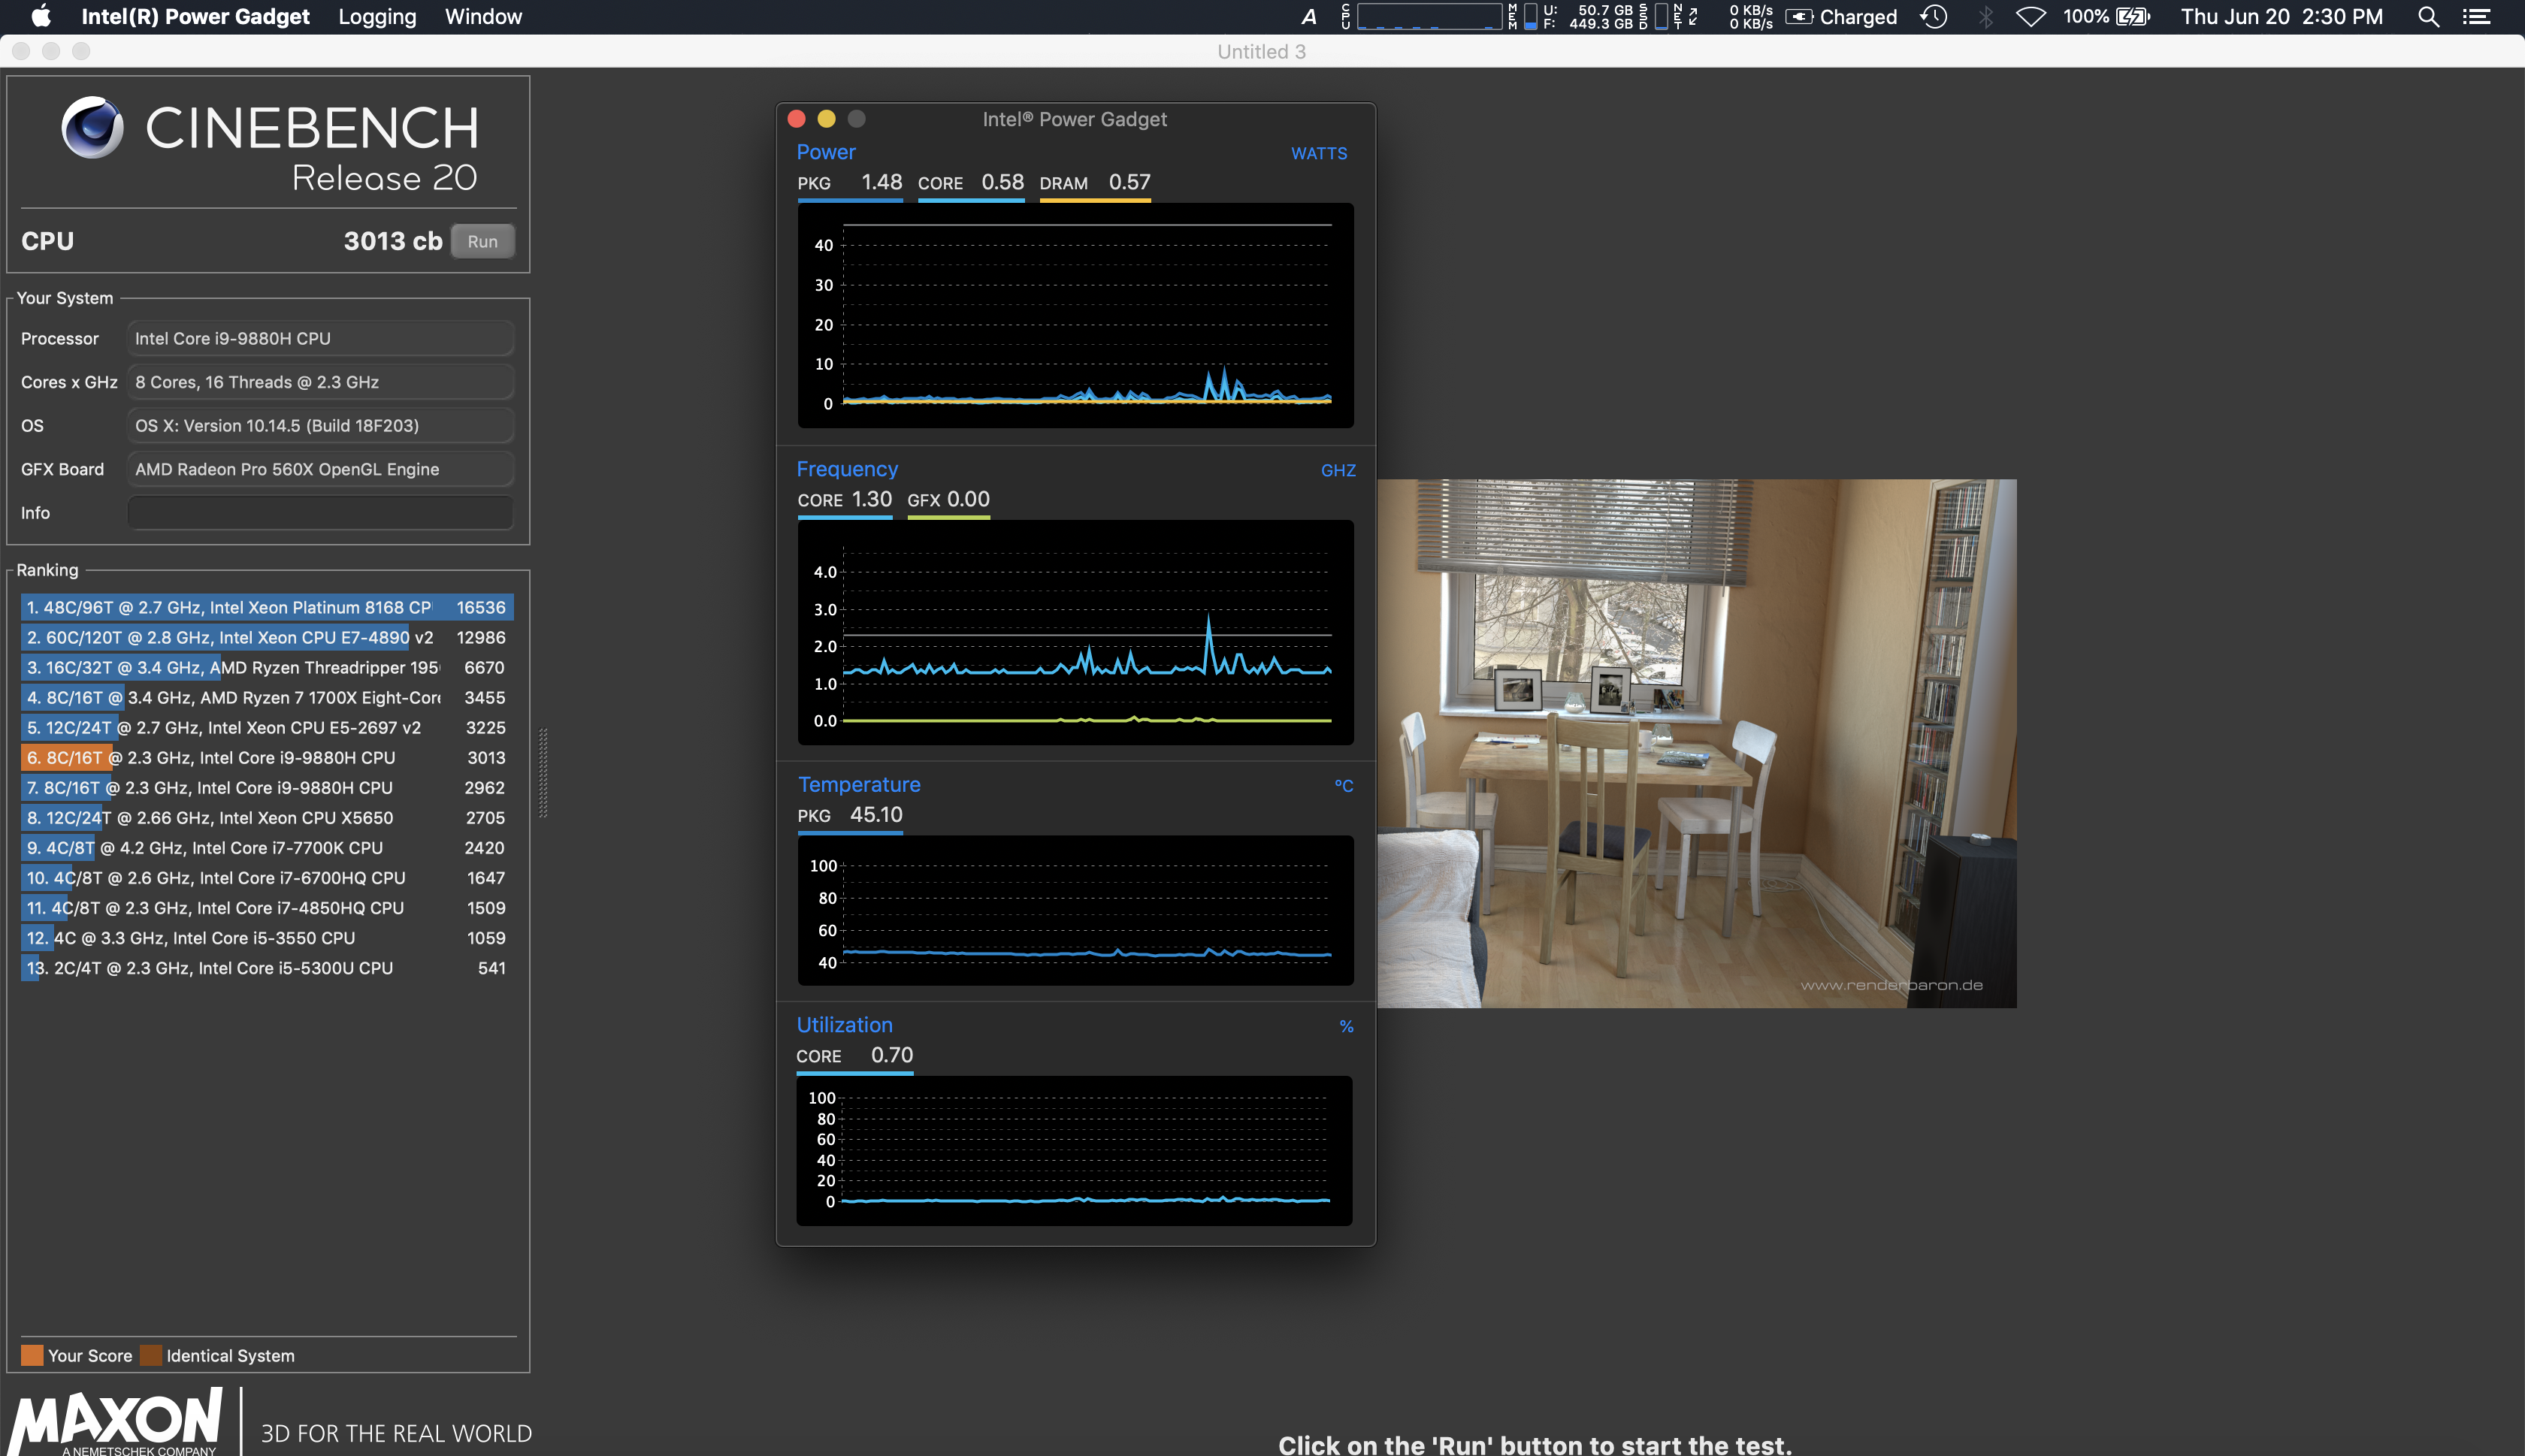
Task: Click the Time Machine menu bar icon
Action: [1934, 16]
